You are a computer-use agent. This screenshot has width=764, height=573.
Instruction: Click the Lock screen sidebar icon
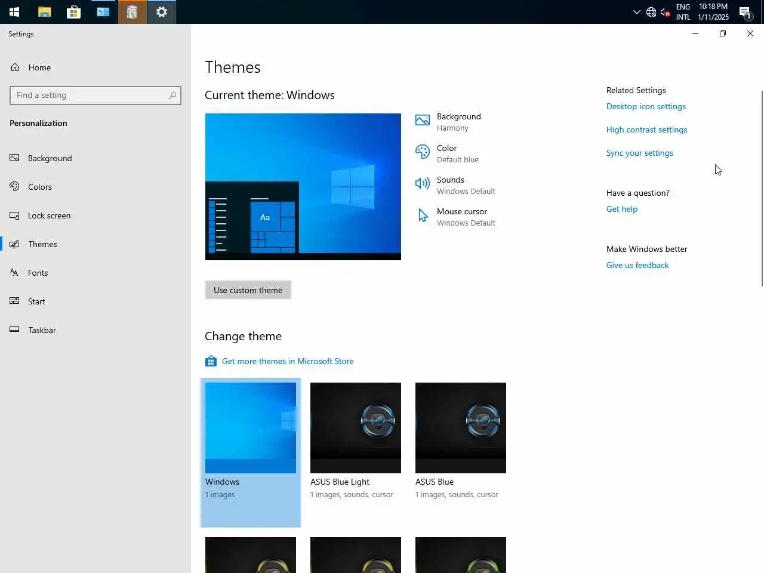(x=14, y=215)
